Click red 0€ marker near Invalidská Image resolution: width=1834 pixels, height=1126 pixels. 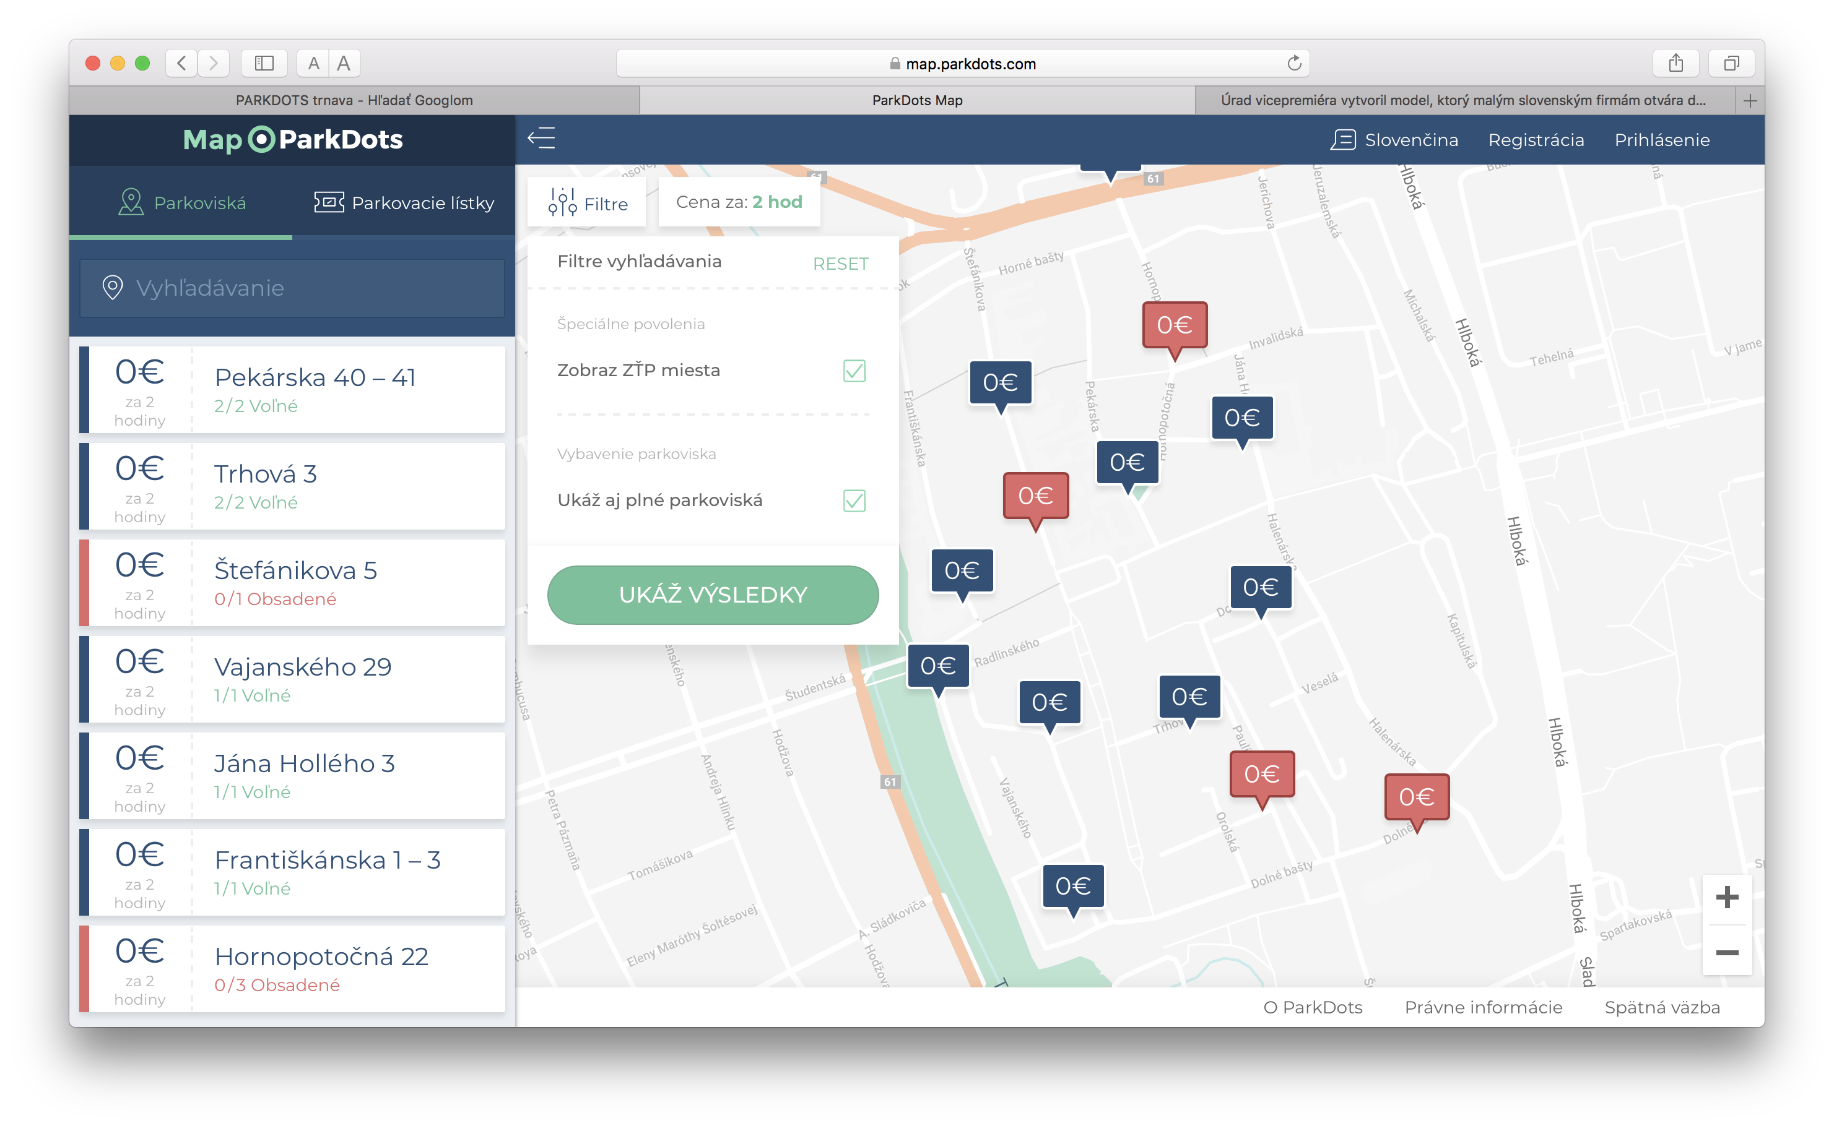[1174, 325]
